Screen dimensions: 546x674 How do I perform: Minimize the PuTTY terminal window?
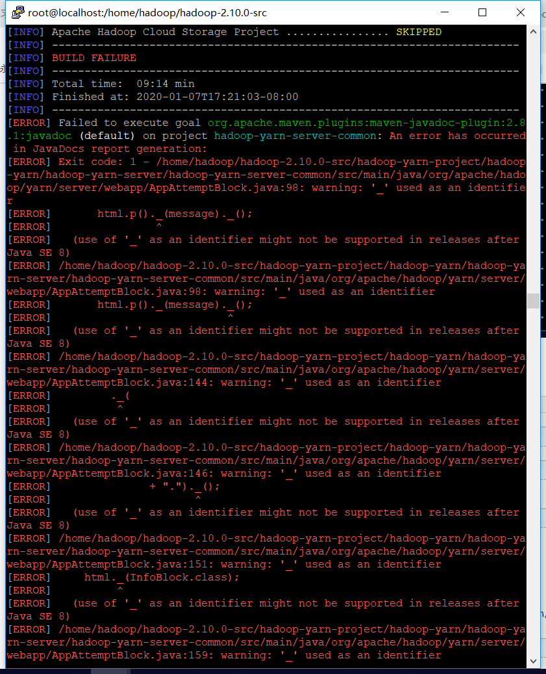(x=445, y=12)
